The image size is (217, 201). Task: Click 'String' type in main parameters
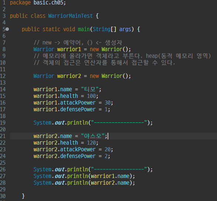click(x=101, y=29)
